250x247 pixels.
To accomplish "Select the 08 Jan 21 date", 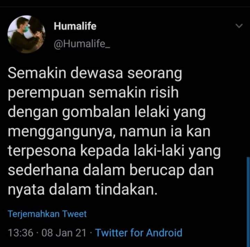I will pyautogui.click(x=64, y=233).
